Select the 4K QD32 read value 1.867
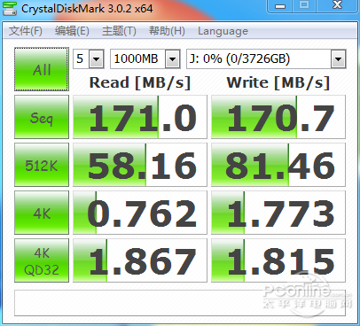The width and height of the screenshot is (360, 326). pos(140,260)
